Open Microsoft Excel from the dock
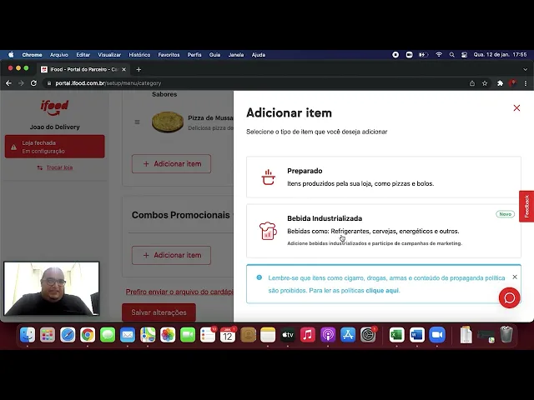 click(x=397, y=335)
